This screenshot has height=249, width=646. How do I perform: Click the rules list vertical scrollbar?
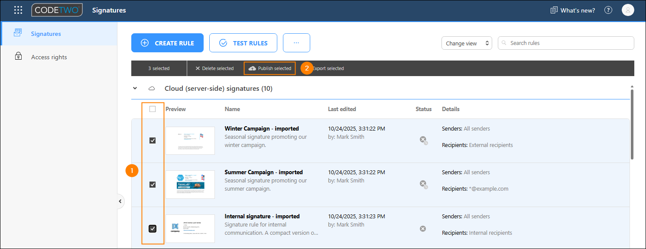632,124
